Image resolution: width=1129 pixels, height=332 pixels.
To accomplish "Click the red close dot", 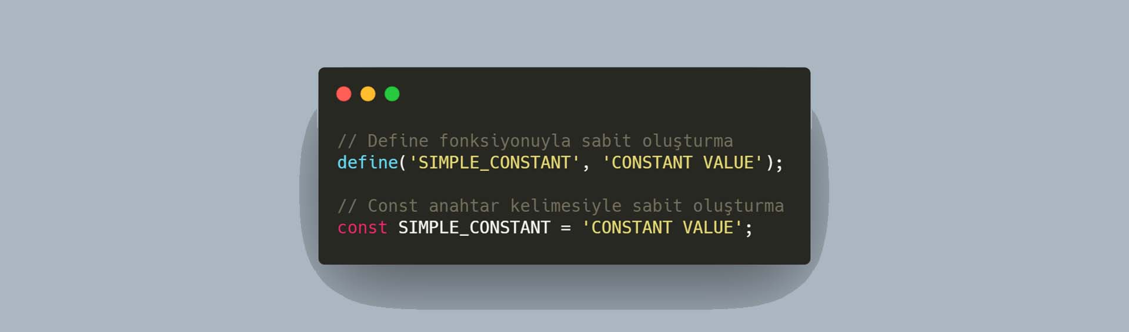I will click(344, 94).
